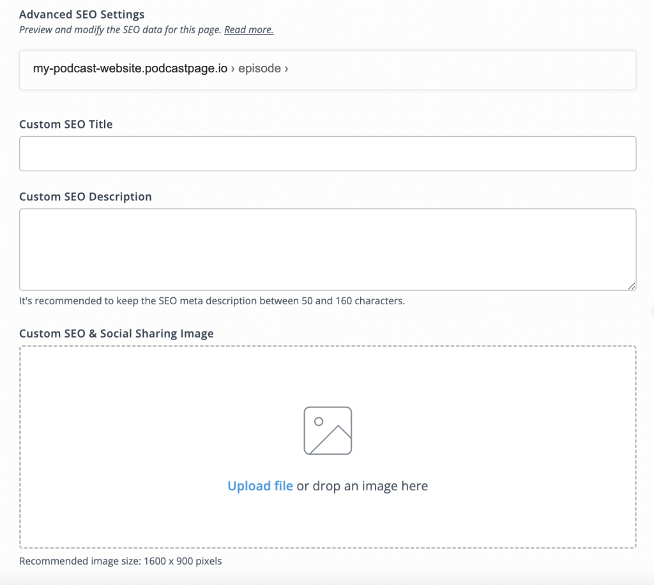Select the circle detail inside the image icon
The width and height of the screenshot is (654, 585).
(318, 422)
